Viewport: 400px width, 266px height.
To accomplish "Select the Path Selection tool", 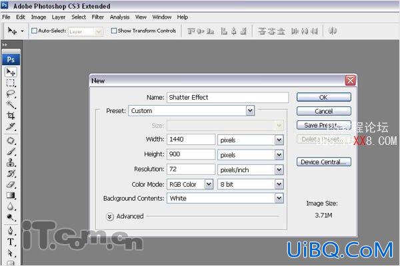I will [x=11, y=253].
